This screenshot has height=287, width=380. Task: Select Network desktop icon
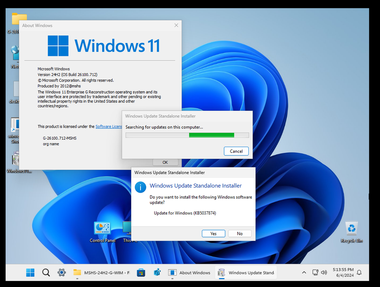click(15, 57)
